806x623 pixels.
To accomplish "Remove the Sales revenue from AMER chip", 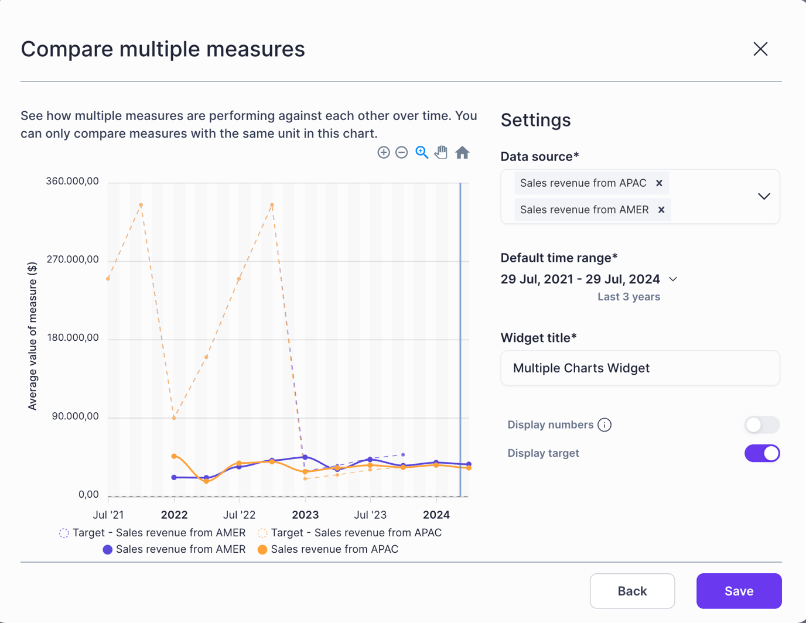I will point(661,210).
